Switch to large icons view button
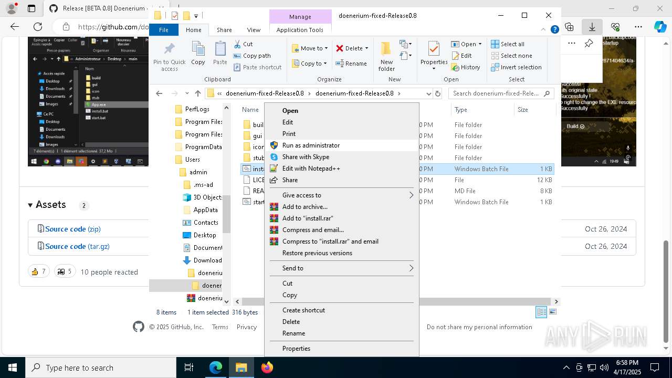The height and width of the screenshot is (378, 672). (x=552, y=312)
